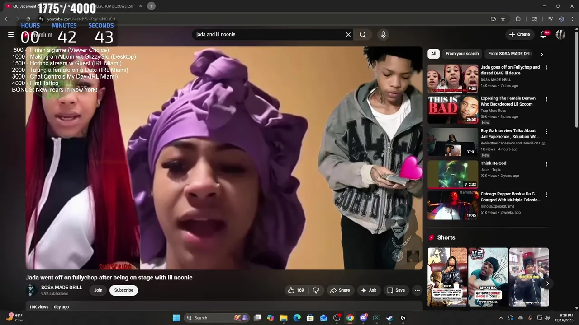
Task: Show more filter chips with right arrow
Action: (541, 54)
